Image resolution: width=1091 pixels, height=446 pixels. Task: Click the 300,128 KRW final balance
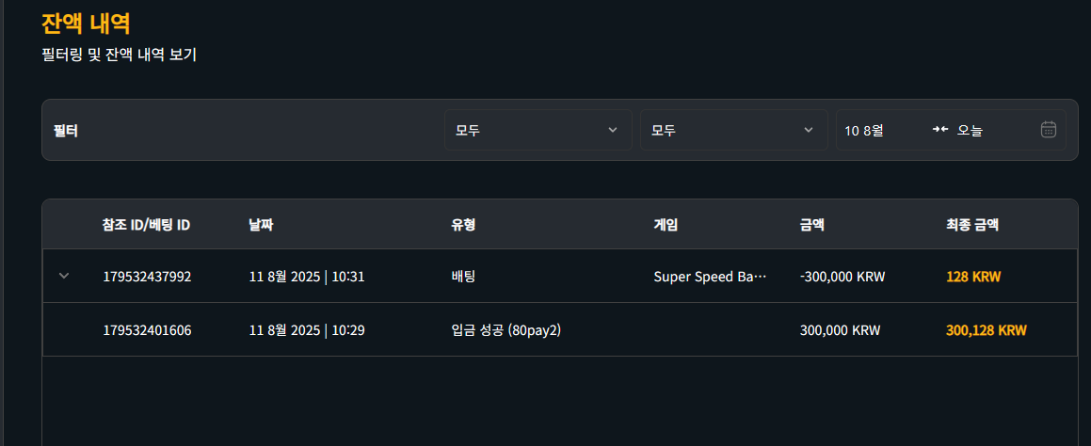(987, 330)
